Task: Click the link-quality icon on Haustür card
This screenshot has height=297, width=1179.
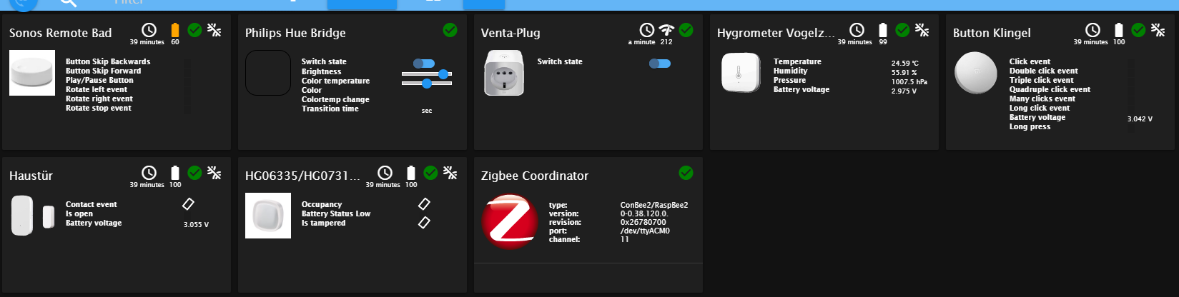Action: [214, 173]
